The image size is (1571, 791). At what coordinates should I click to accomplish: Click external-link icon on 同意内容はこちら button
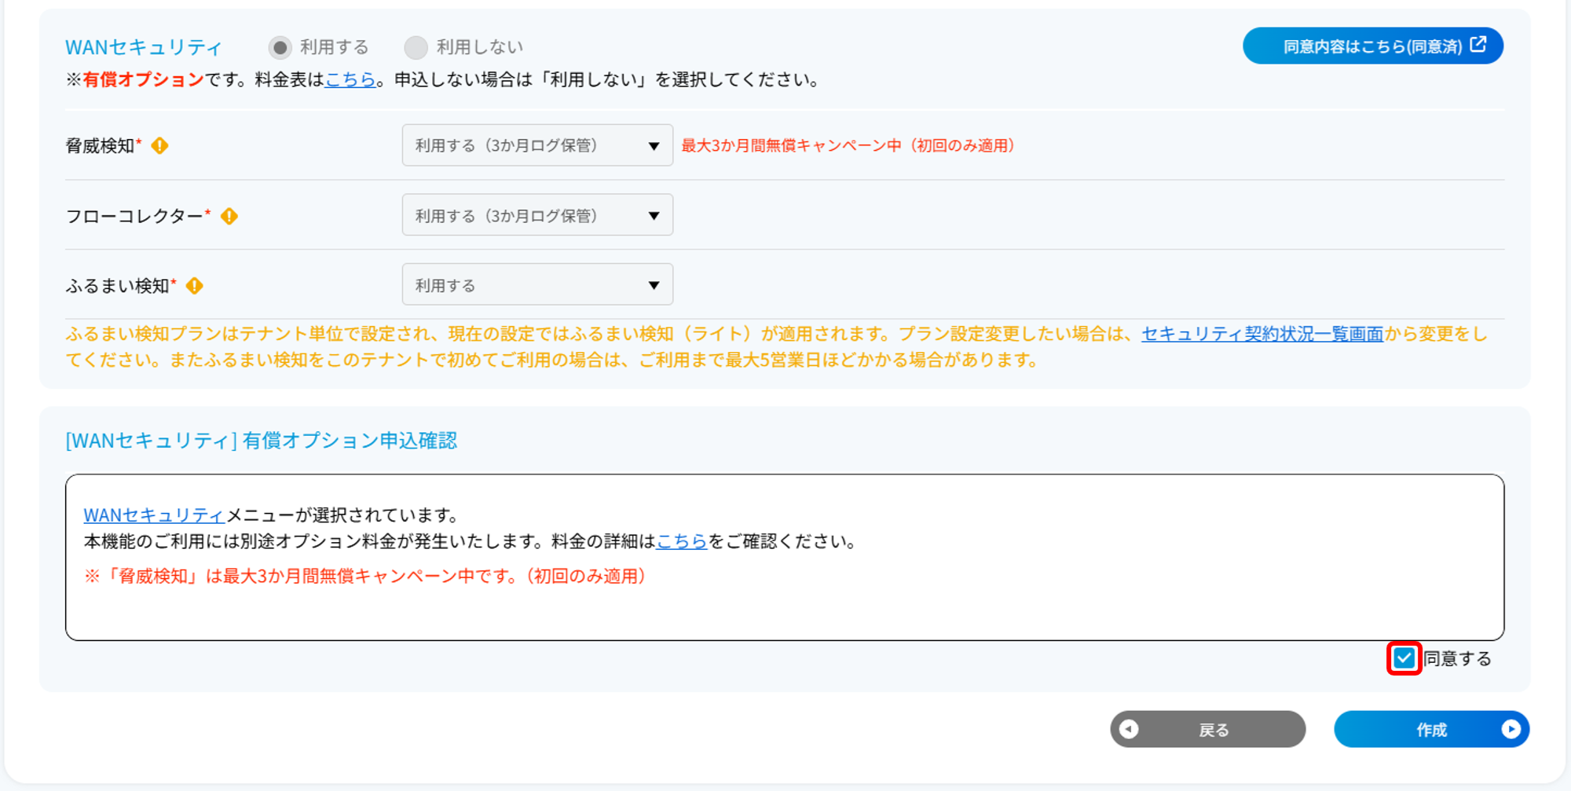click(x=1478, y=45)
